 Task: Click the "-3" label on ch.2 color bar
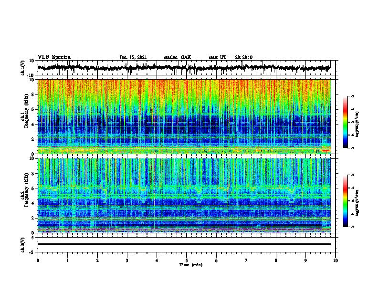click(352, 175)
